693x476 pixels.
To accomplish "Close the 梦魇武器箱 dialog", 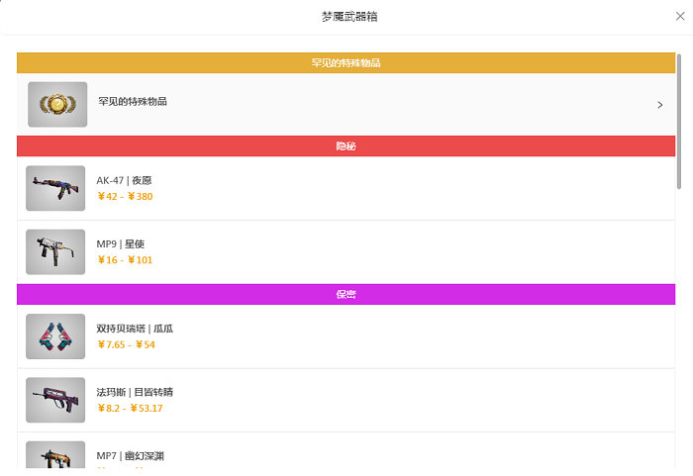I will click(x=680, y=17).
